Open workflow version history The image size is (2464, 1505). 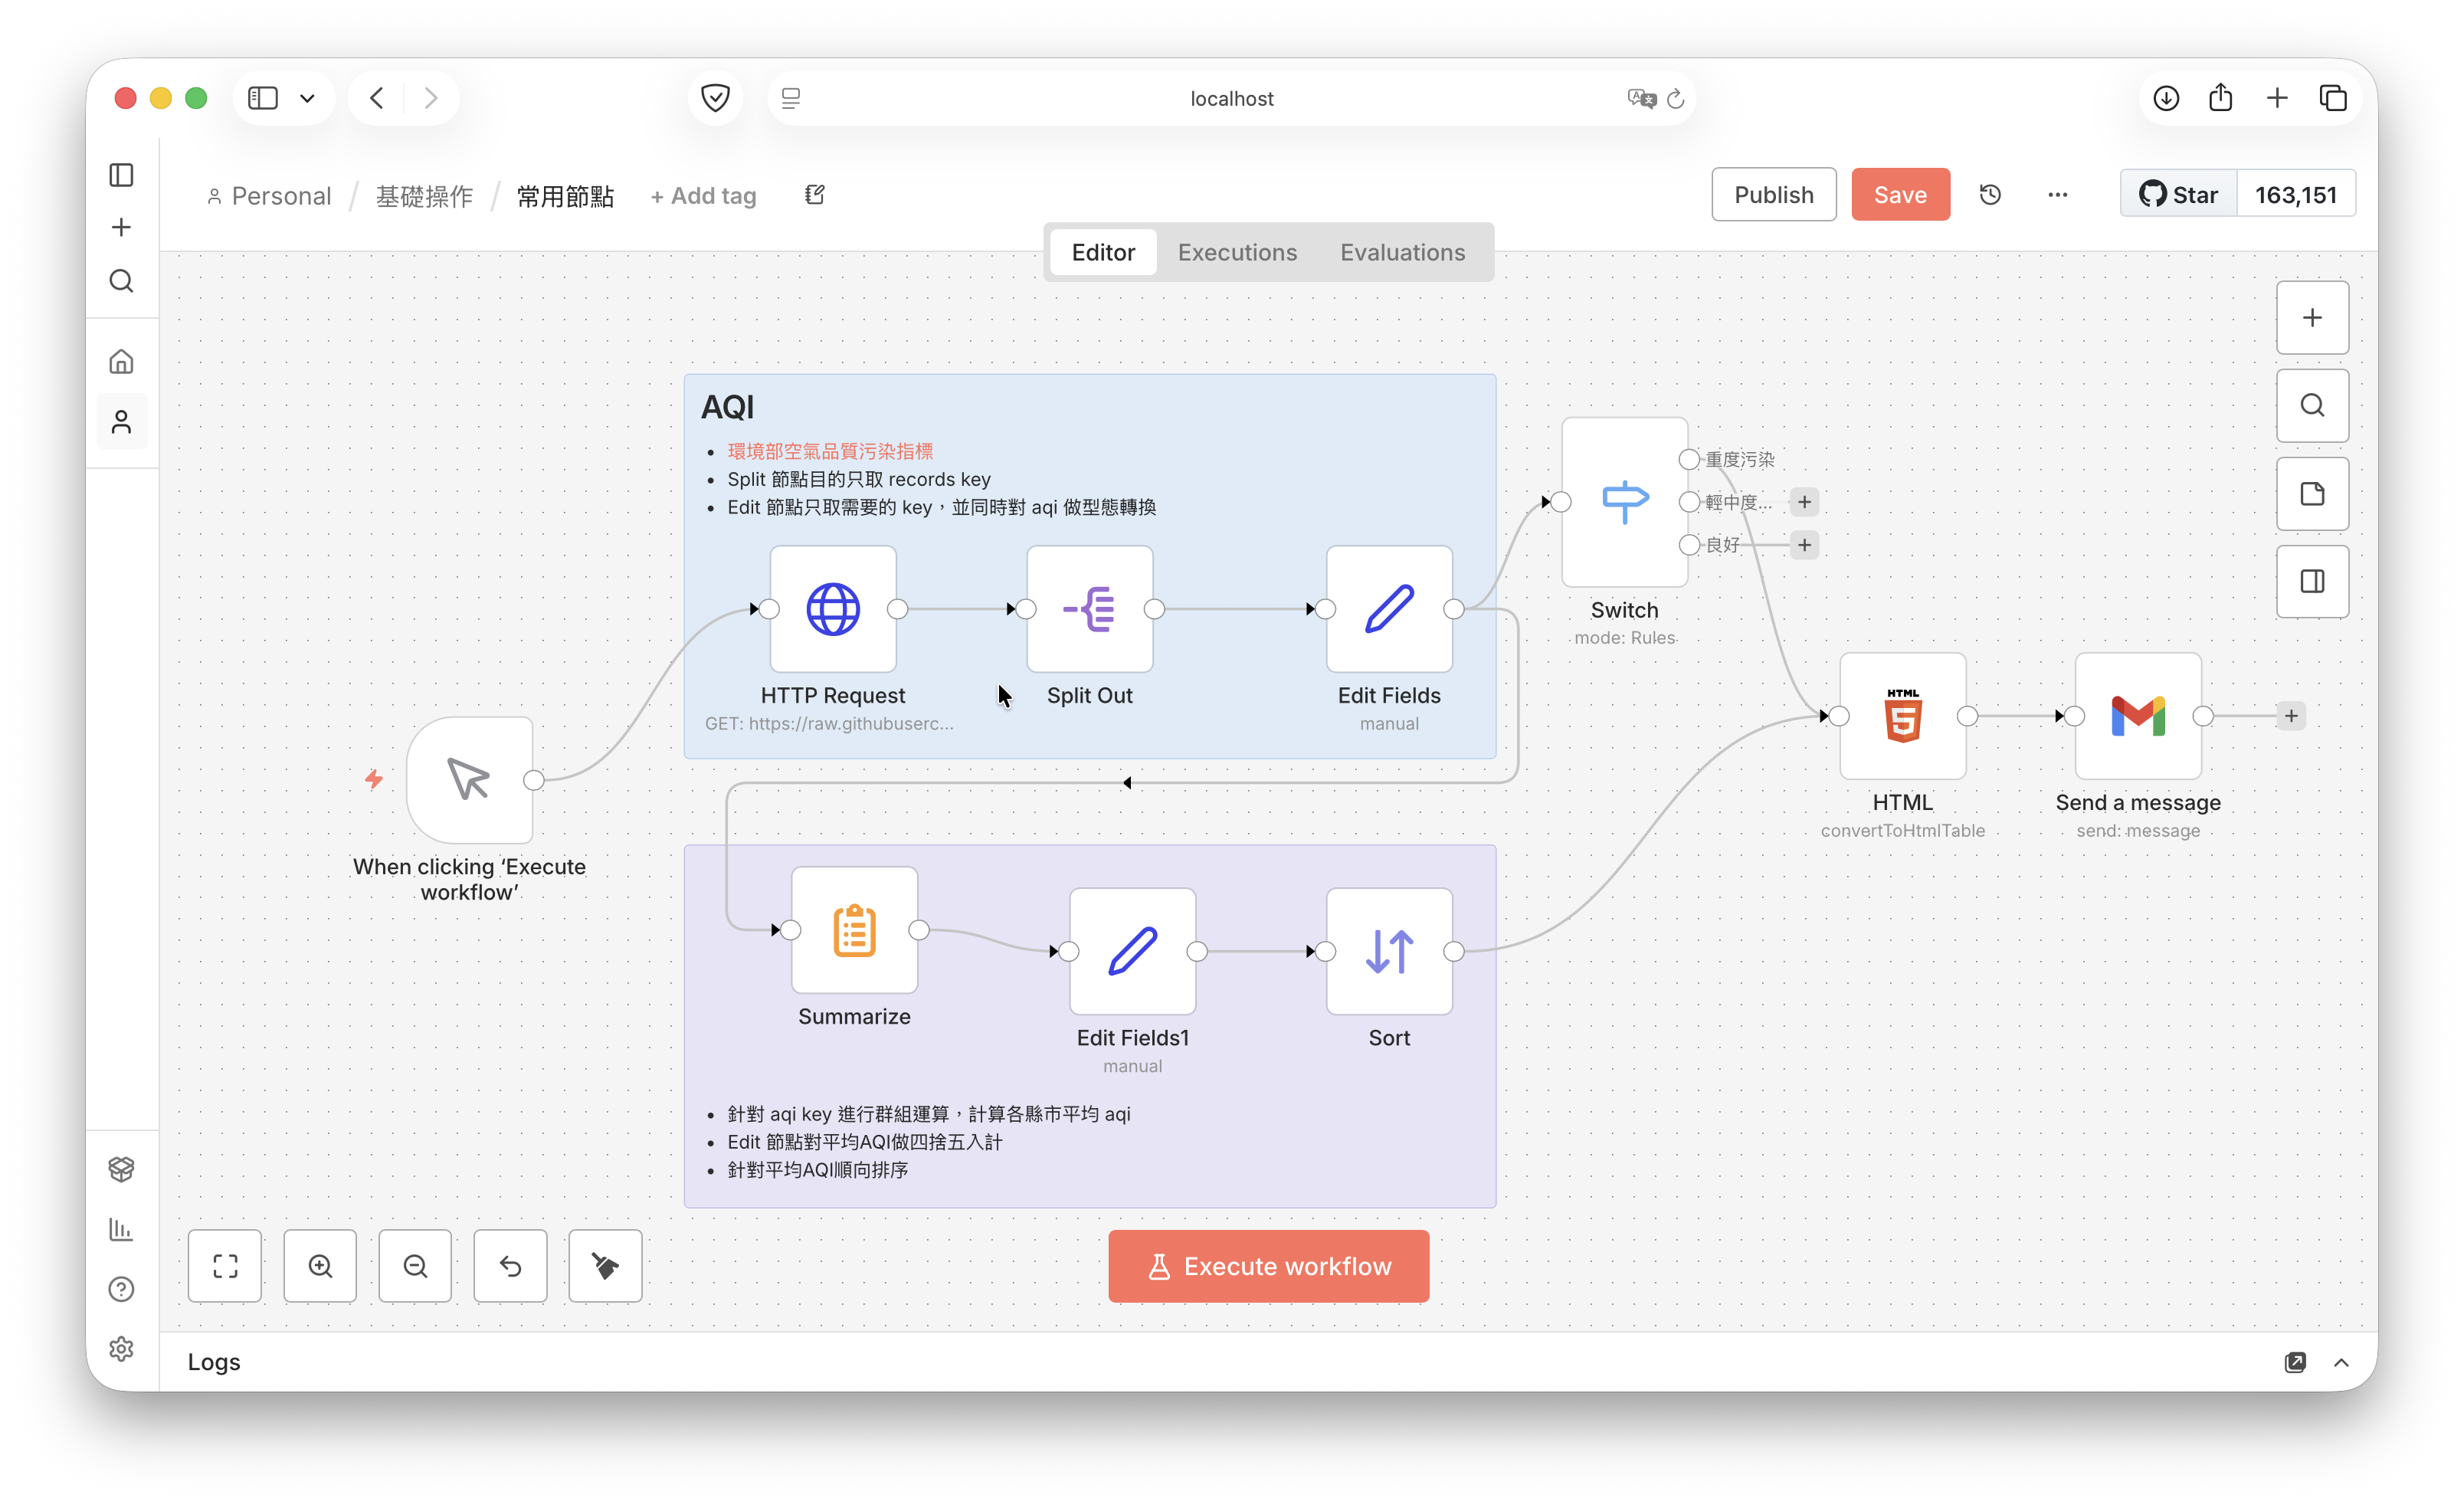[1990, 194]
